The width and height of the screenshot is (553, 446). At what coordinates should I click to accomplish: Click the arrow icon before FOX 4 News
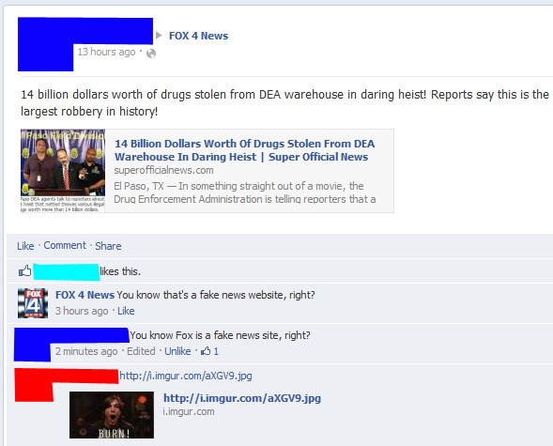[x=159, y=36]
